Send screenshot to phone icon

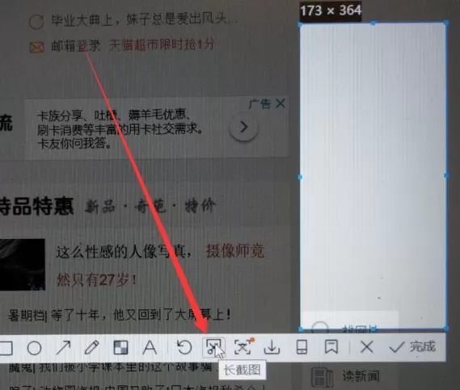coord(302,347)
